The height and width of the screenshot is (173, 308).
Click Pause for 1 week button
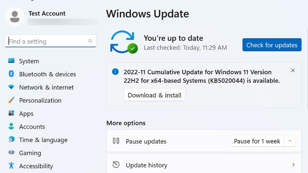(257, 141)
